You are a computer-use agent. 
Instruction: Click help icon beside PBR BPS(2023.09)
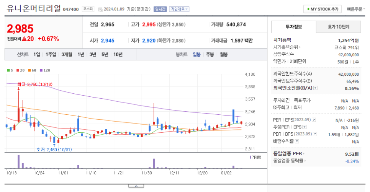point(315,134)
